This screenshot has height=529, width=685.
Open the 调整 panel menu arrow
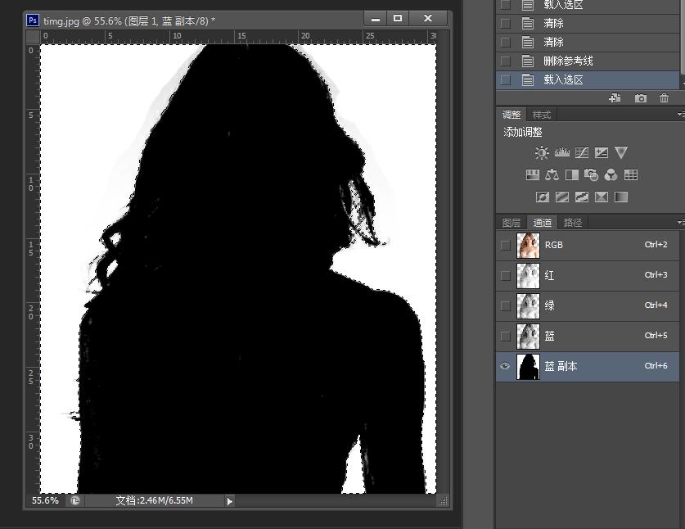click(x=680, y=114)
